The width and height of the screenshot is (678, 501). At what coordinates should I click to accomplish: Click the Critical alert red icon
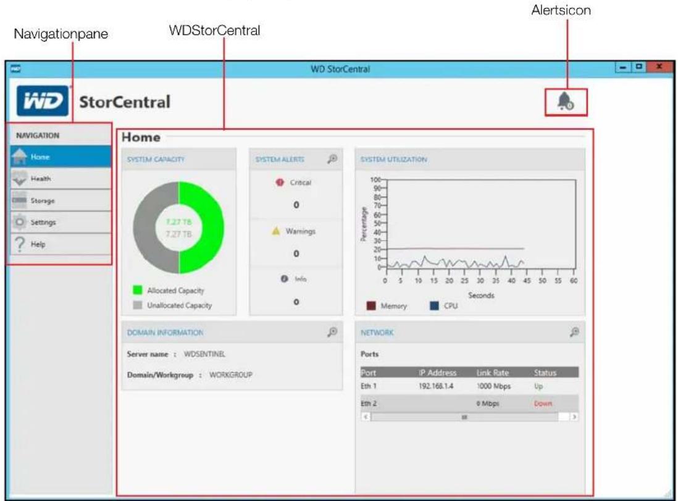click(x=280, y=182)
